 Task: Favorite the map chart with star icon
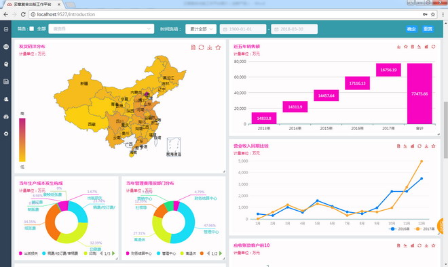219,47
